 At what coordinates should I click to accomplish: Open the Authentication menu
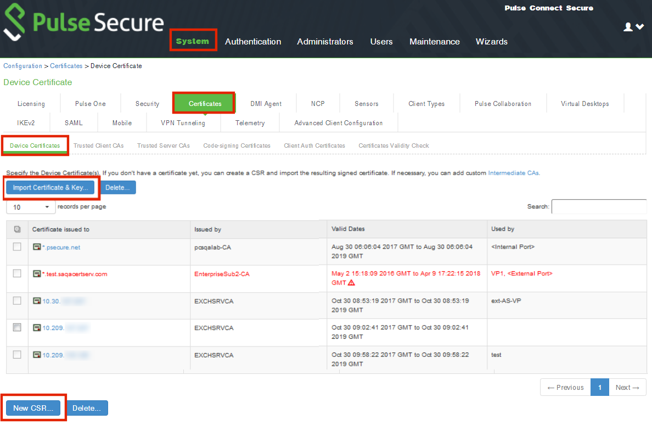253,42
